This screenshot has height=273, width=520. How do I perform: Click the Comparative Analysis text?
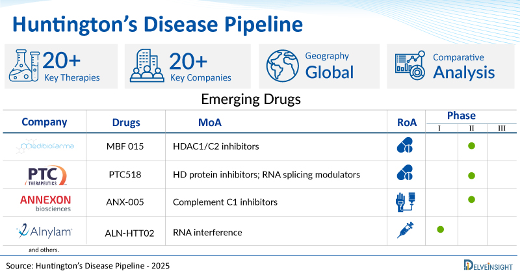coord(463,66)
